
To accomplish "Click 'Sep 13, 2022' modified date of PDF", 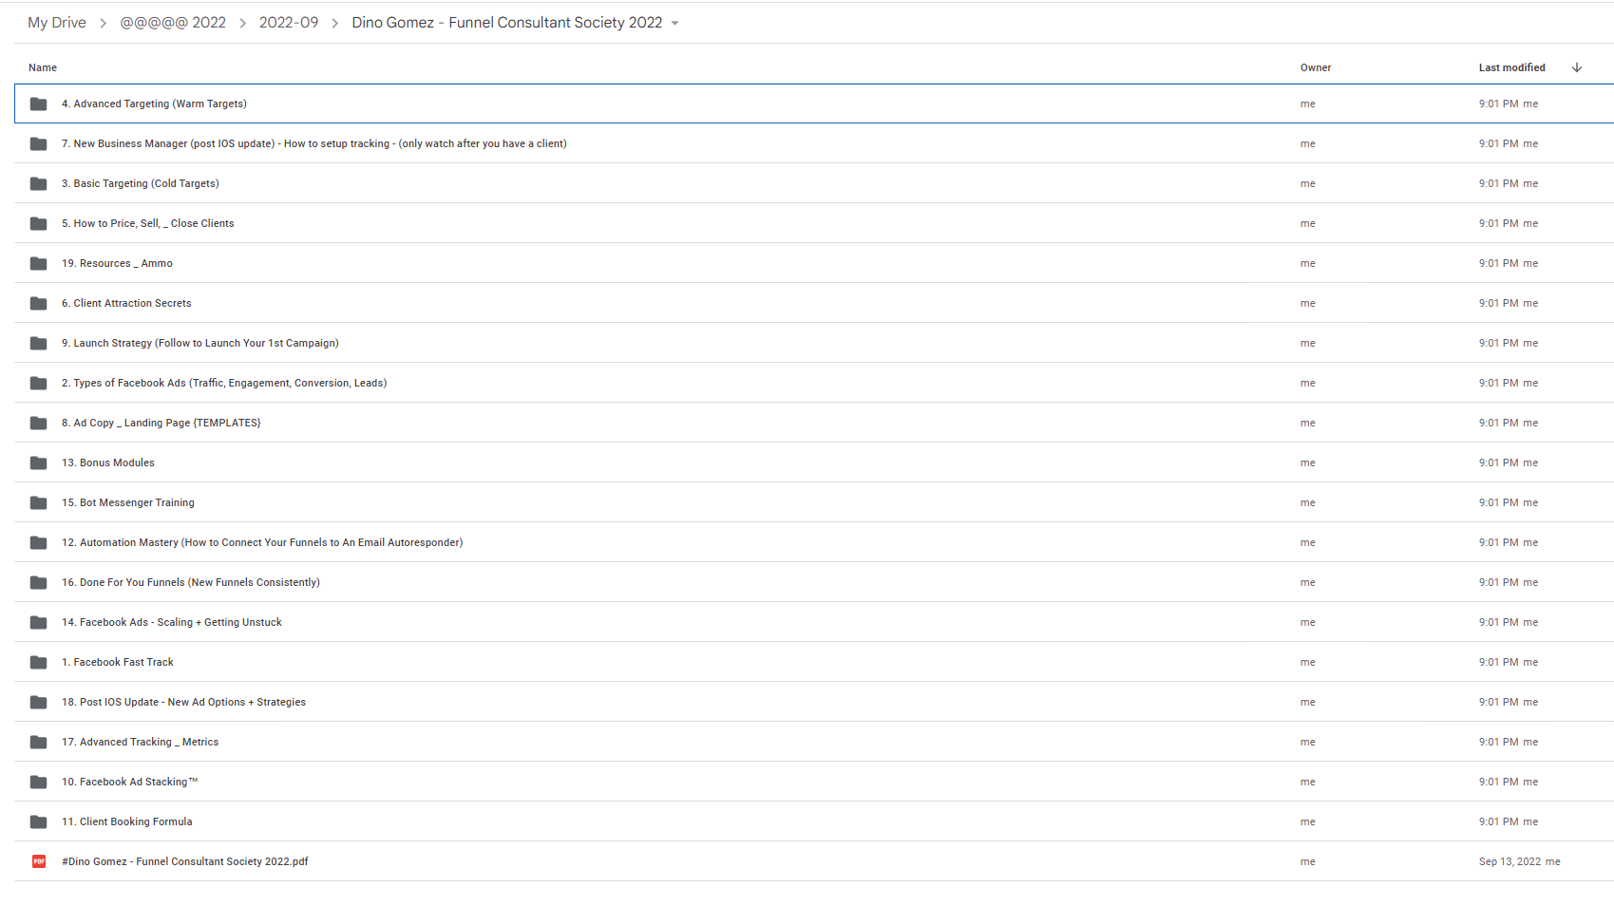I will (x=1510, y=862).
